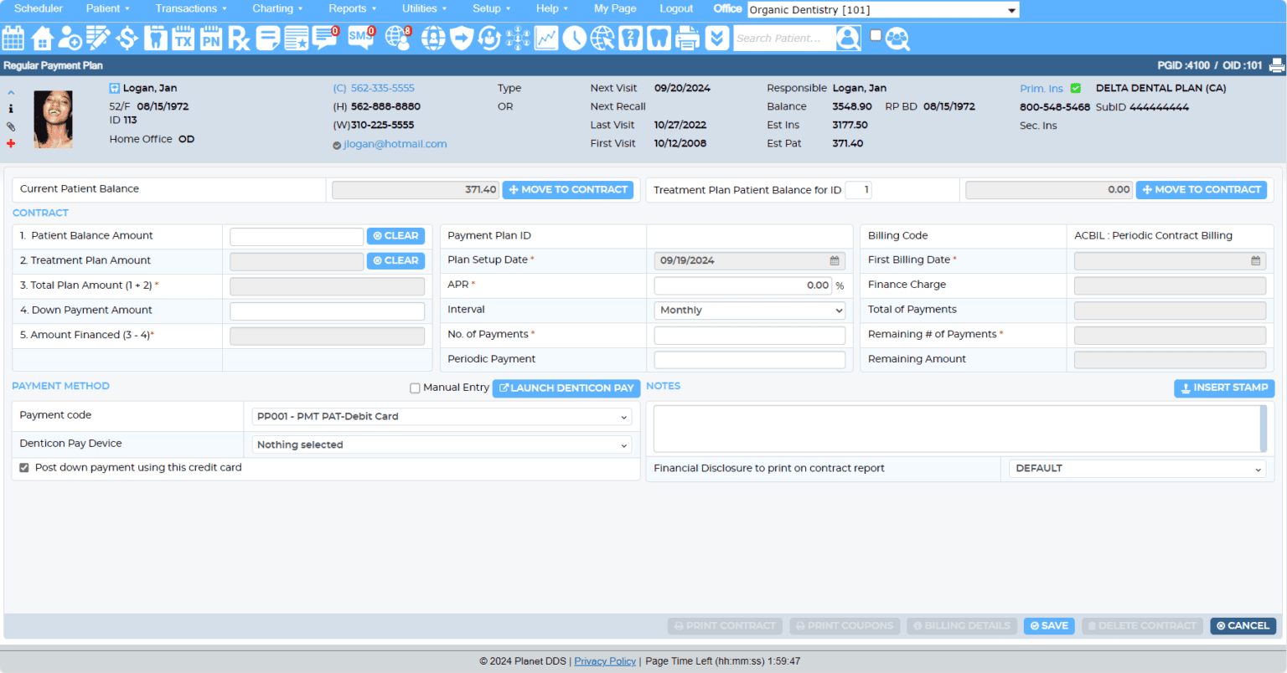Open the patient attachments paperclip icon

[11, 126]
